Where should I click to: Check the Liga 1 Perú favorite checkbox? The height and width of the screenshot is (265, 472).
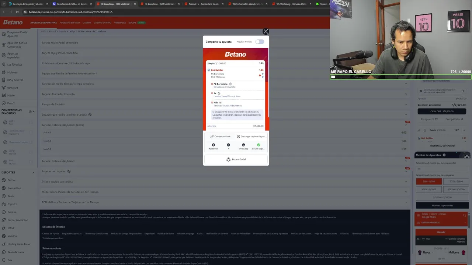(x=31, y=122)
